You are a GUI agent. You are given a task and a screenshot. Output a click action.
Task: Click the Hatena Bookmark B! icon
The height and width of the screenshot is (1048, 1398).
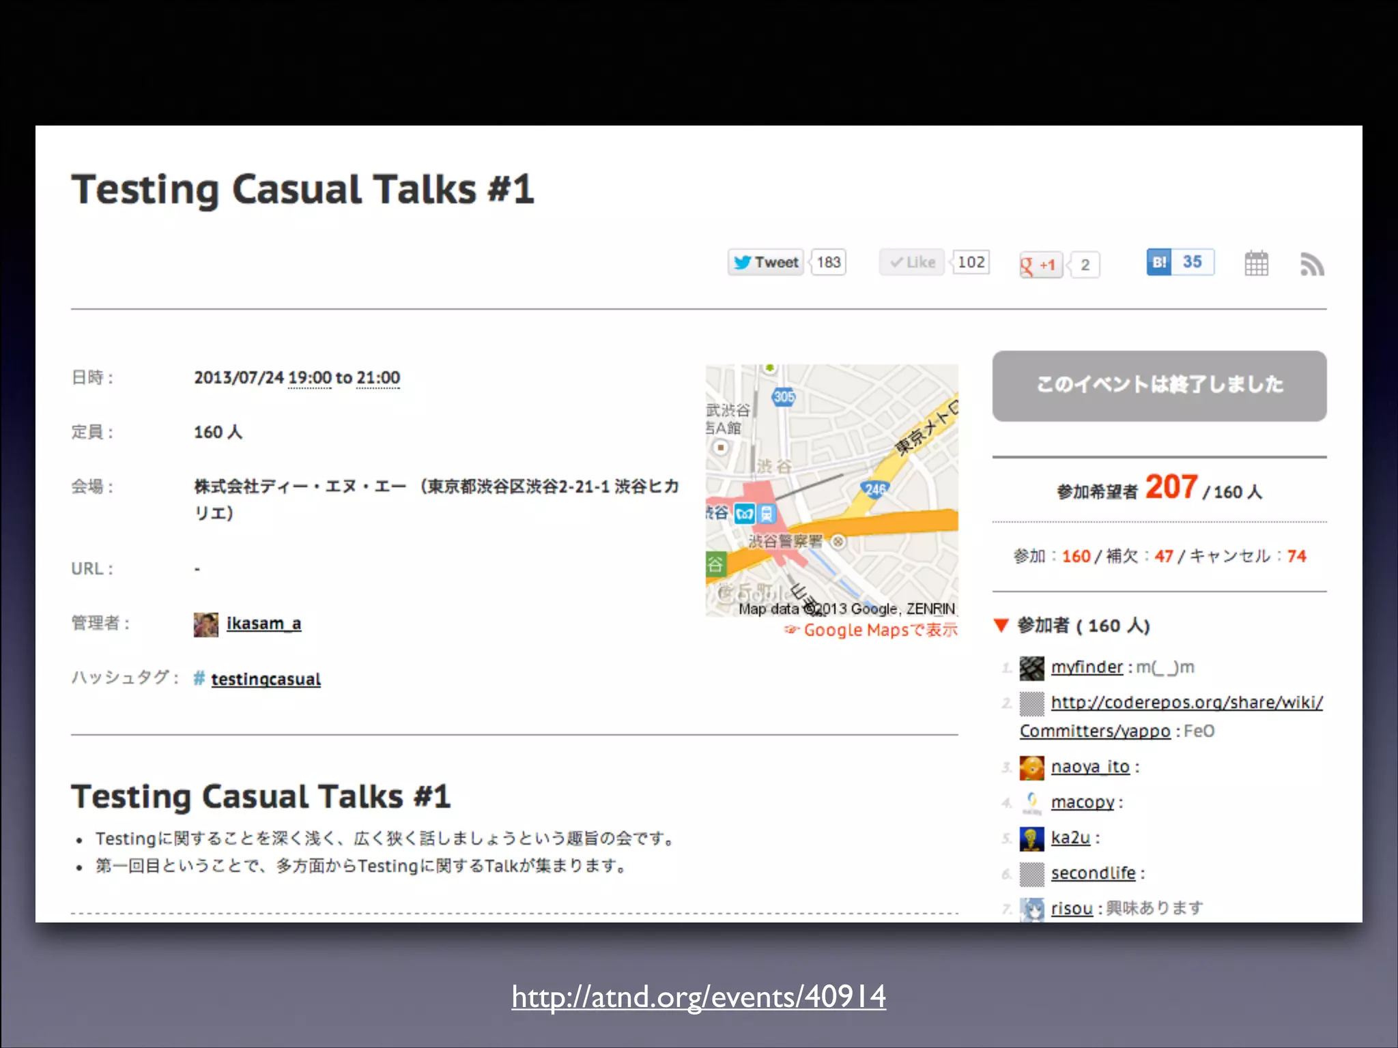tap(1159, 262)
